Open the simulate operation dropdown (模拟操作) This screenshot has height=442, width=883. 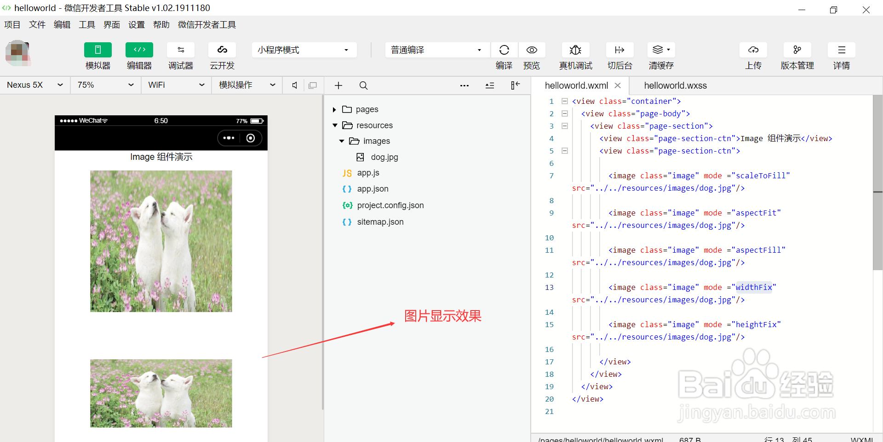click(247, 85)
